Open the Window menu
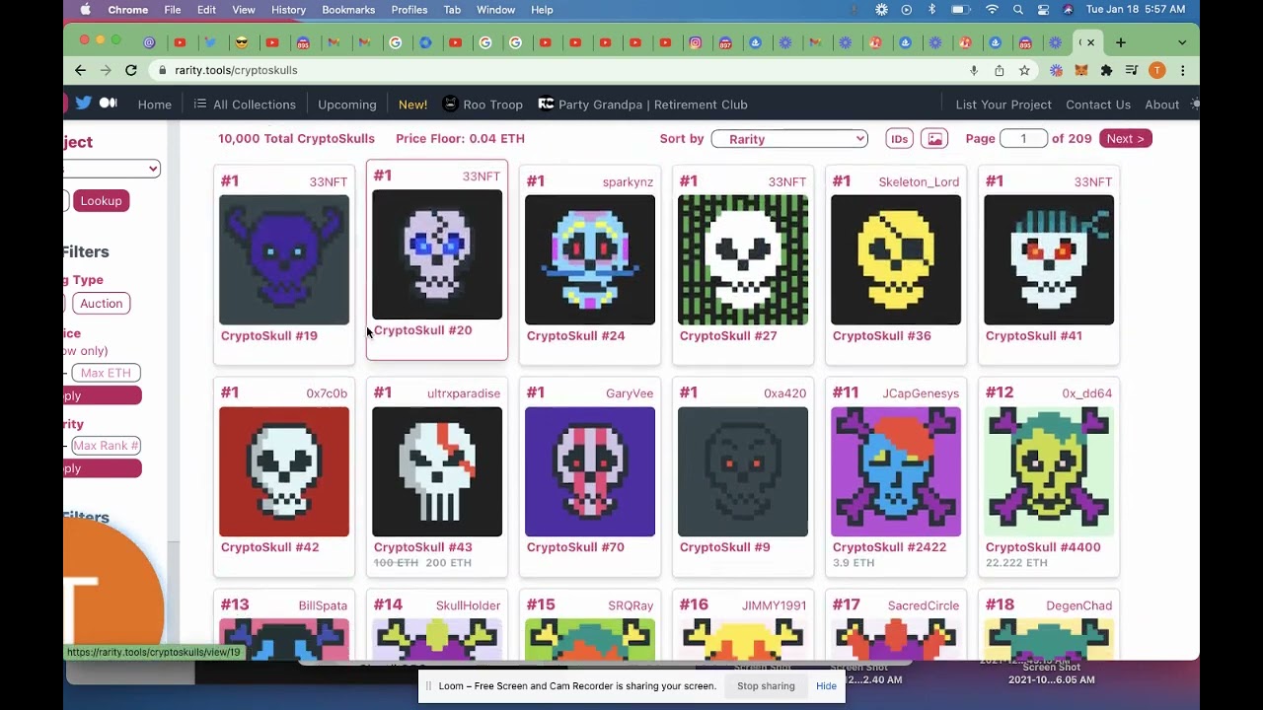The image size is (1263, 710). pyautogui.click(x=495, y=10)
